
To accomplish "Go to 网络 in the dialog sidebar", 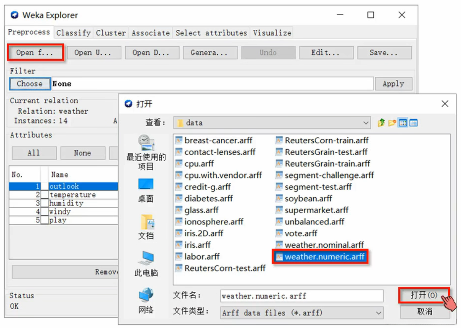I will click(146, 300).
